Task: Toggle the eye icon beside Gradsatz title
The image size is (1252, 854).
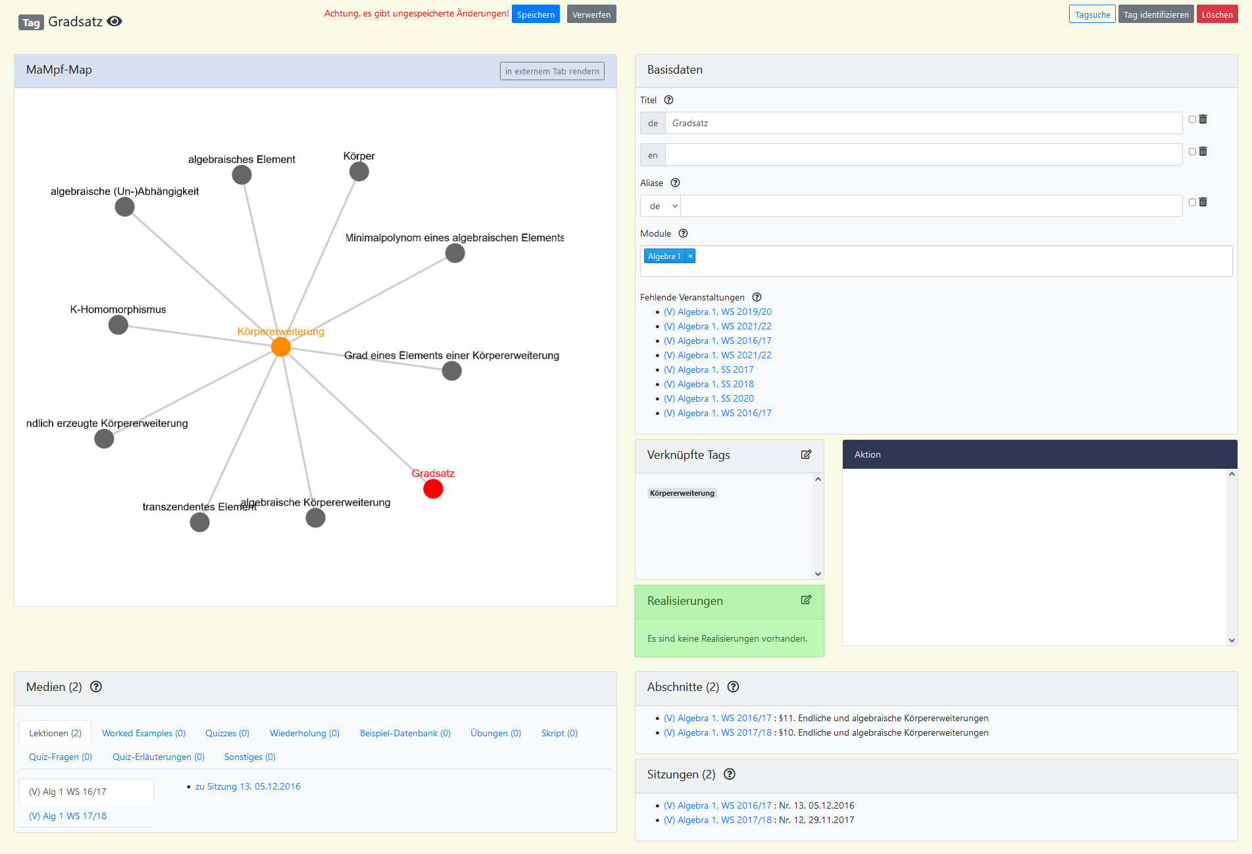Action: click(114, 21)
